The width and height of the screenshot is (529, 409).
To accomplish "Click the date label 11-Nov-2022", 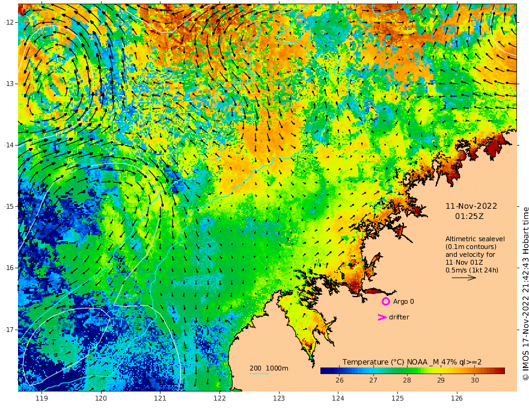I will click(471, 206).
